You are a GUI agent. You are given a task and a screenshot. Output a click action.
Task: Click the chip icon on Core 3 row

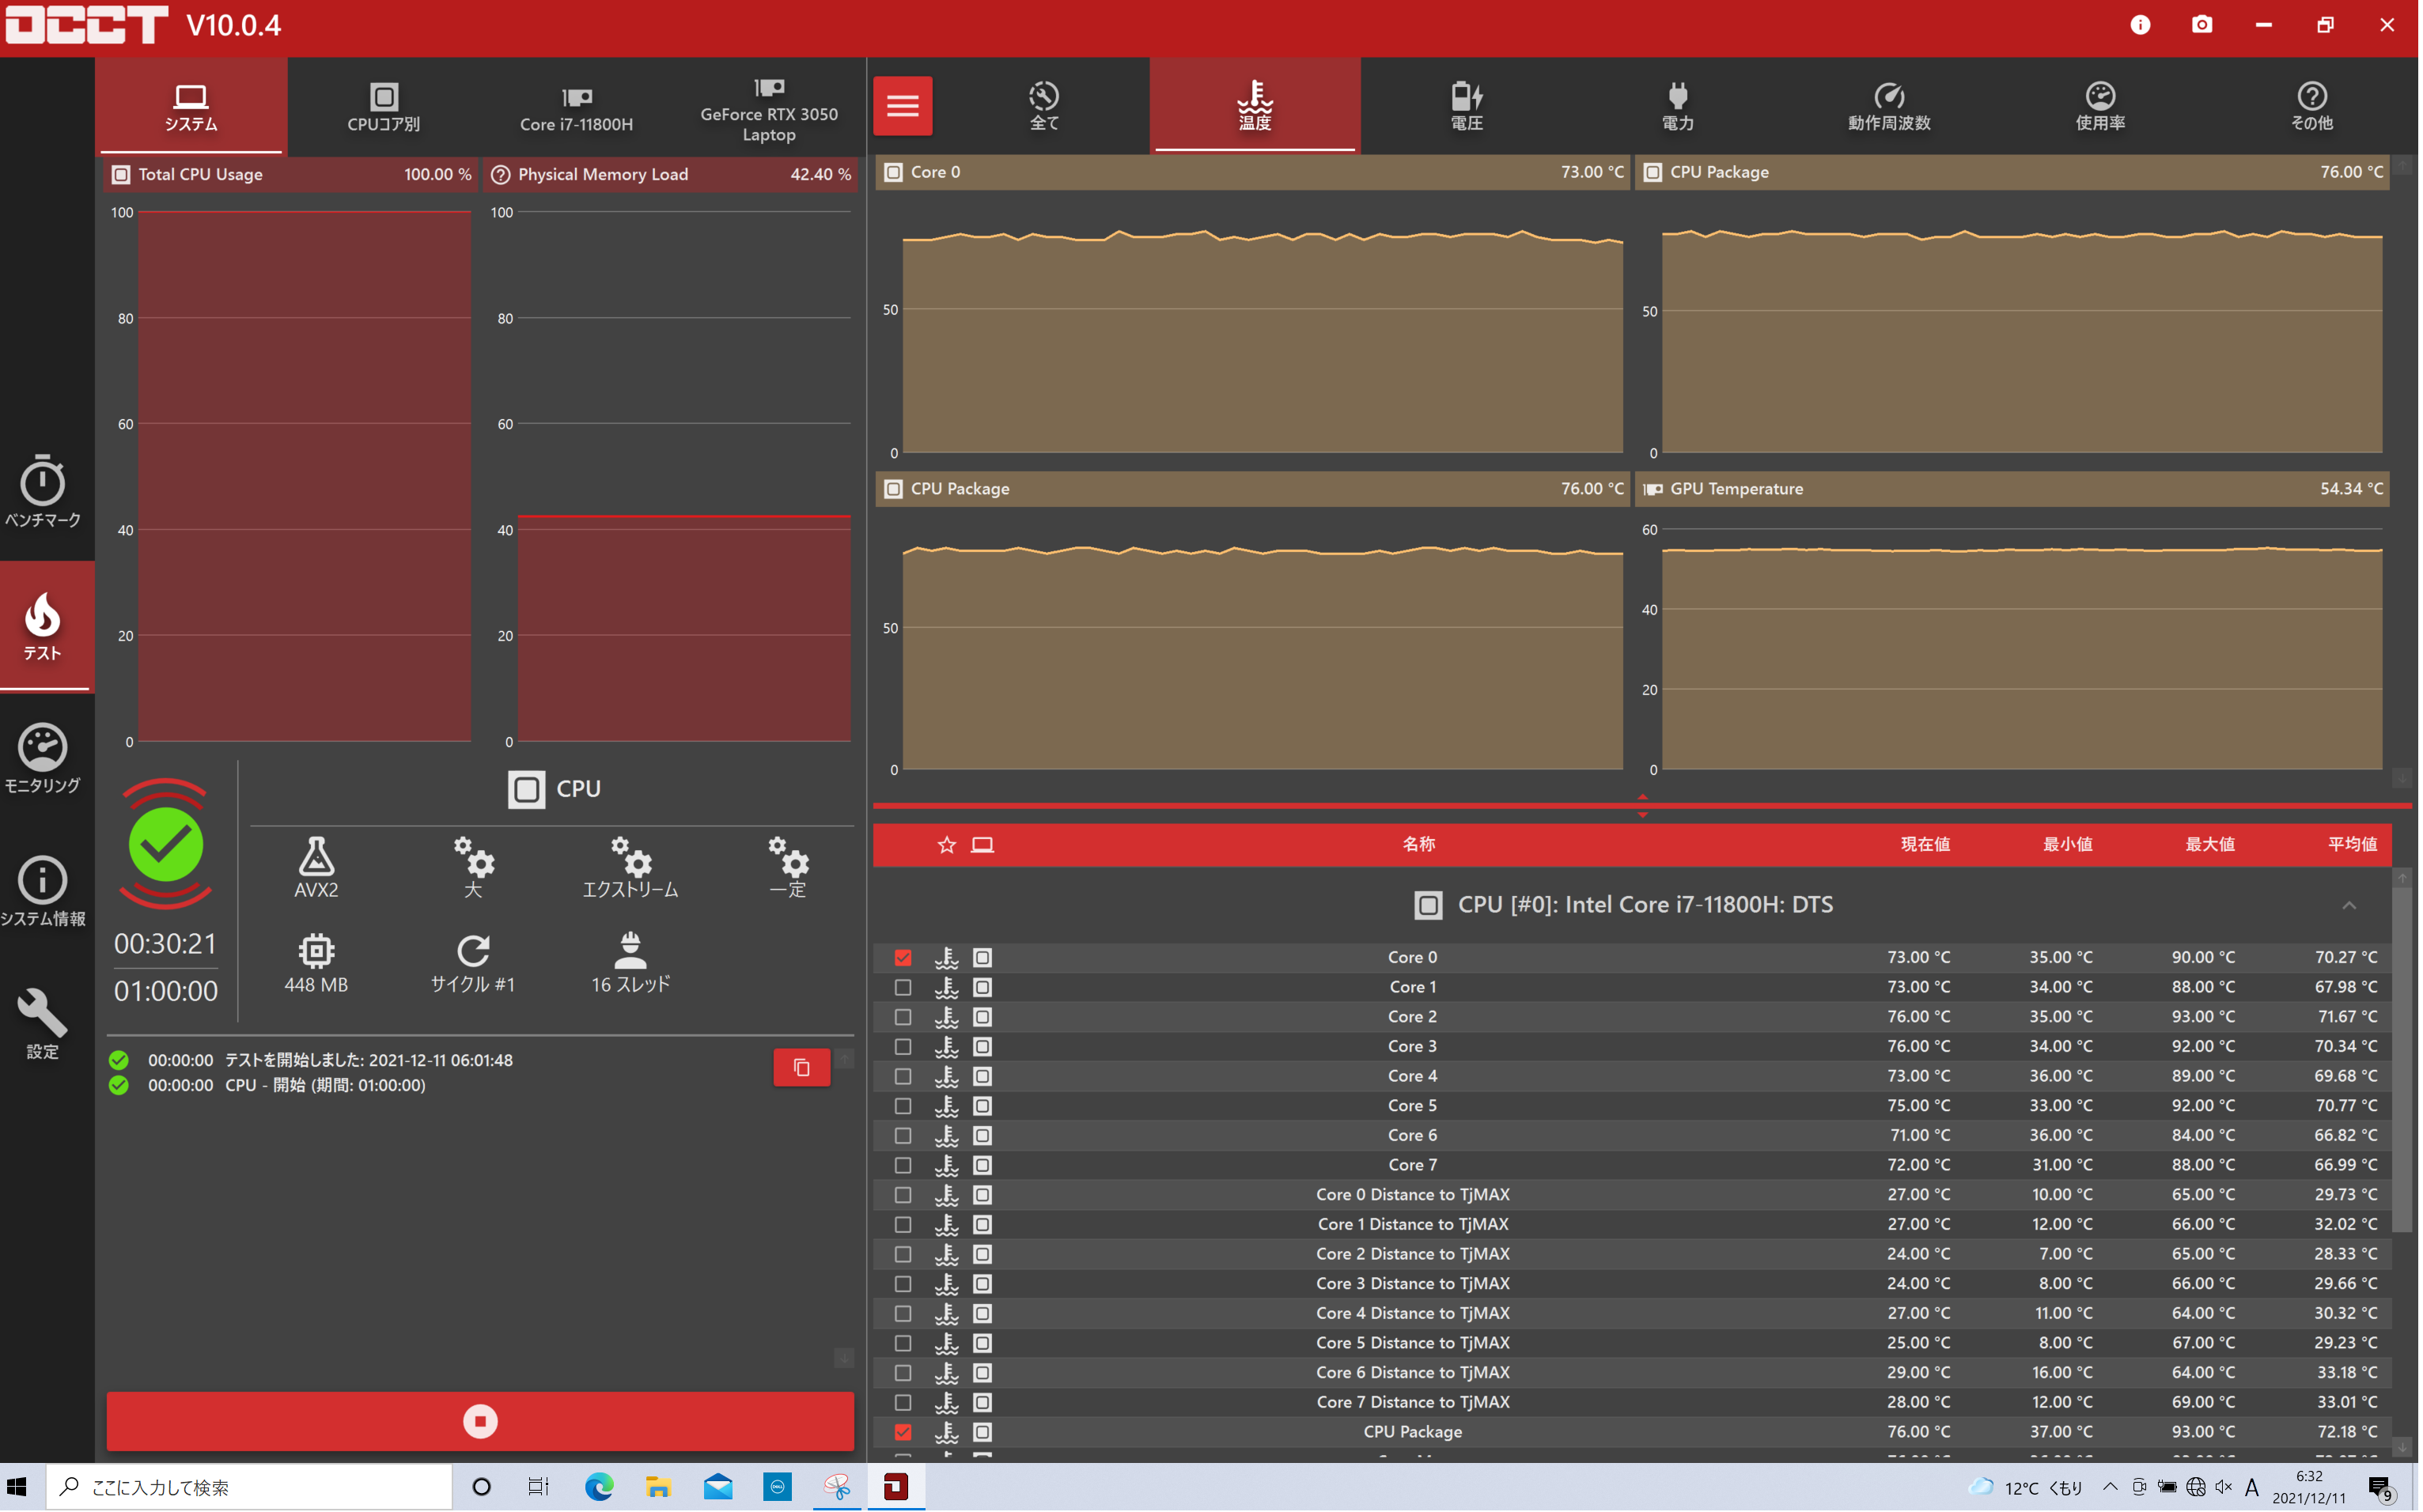pos(983,1047)
